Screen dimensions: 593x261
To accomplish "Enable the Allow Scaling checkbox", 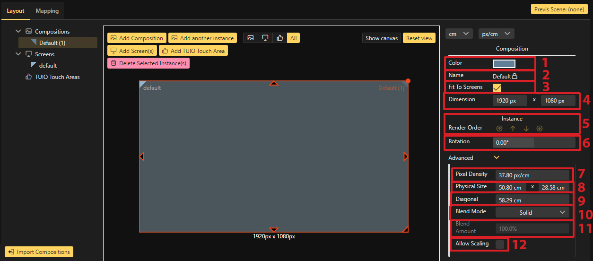I will click(499, 244).
